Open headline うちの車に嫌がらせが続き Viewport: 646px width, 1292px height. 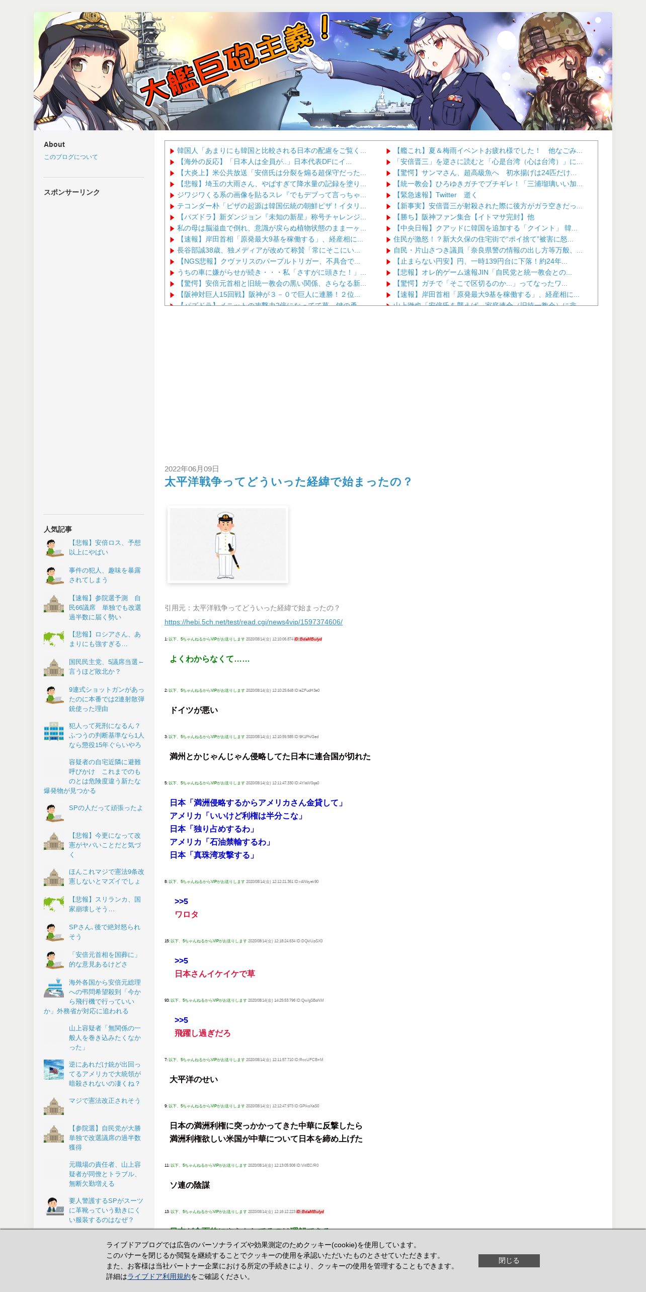tap(271, 273)
